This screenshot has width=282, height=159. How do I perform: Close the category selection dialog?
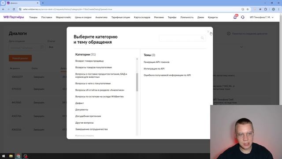click(x=208, y=31)
